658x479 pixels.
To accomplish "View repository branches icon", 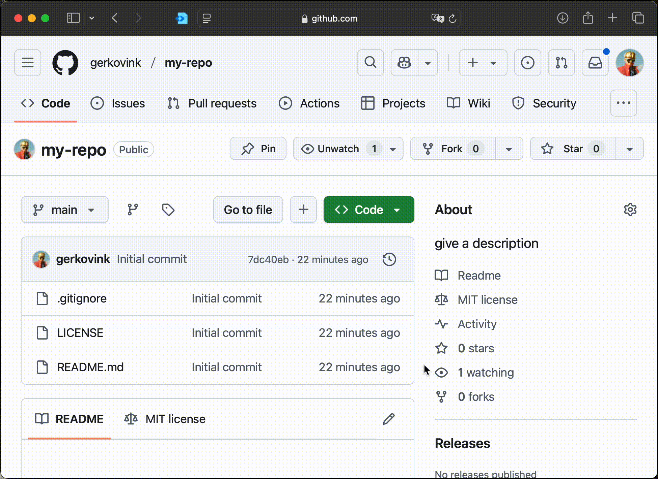I will tap(133, 210).
